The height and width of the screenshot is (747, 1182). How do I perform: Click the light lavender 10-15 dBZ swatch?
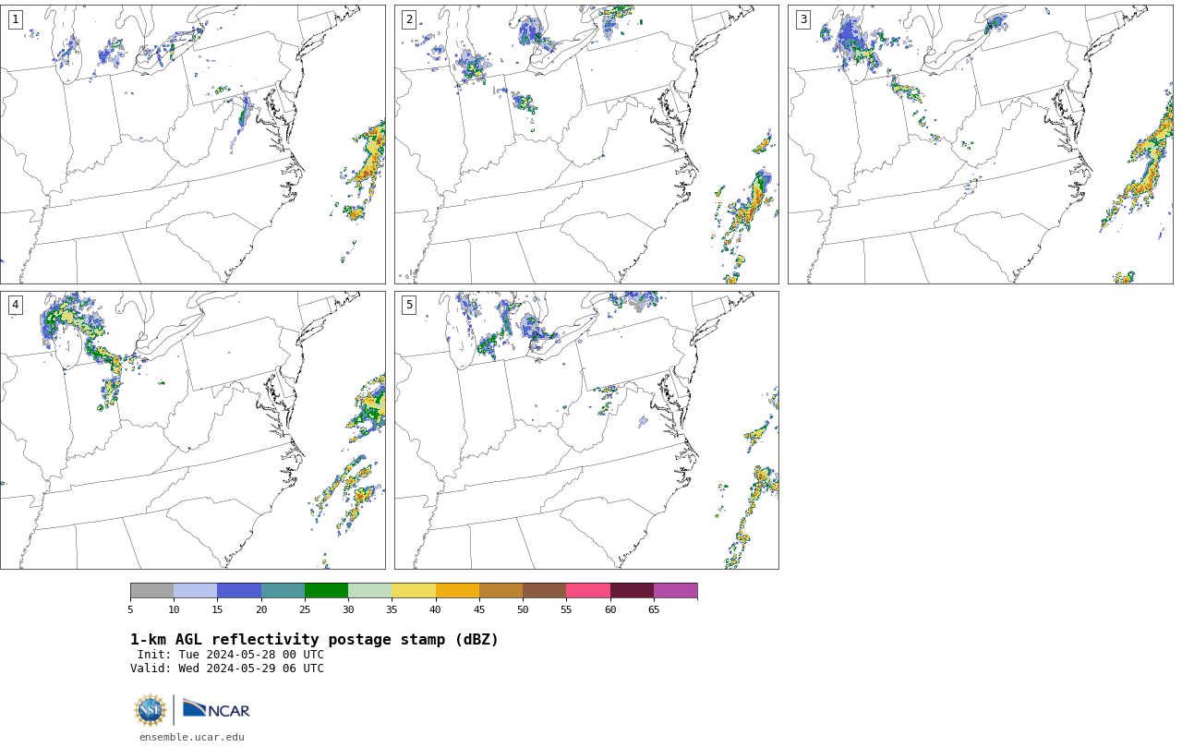196,591
